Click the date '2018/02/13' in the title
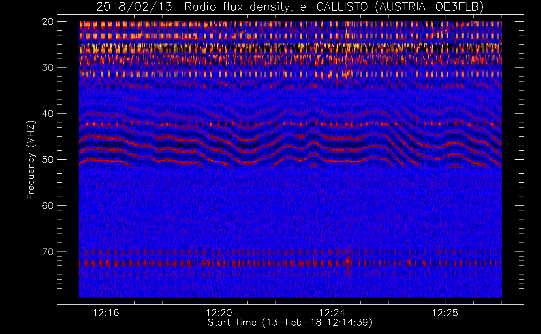This screenshot has height=334, width=541. click(x=134, y=7)
